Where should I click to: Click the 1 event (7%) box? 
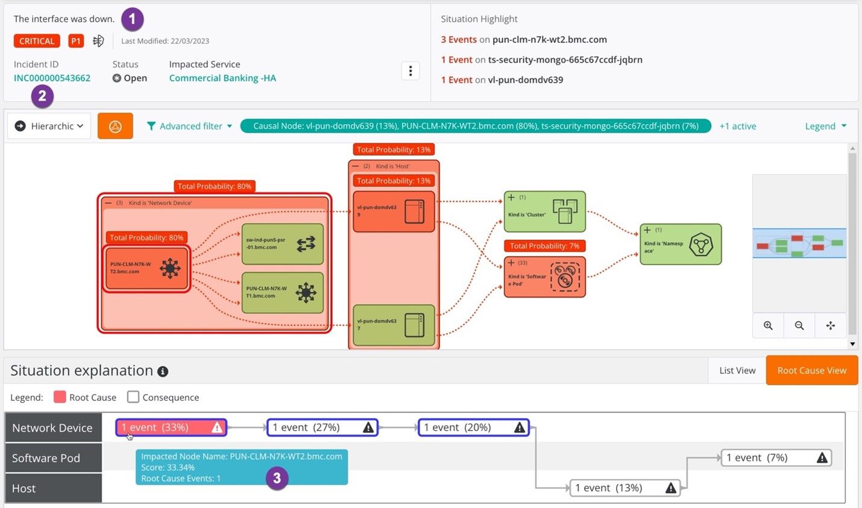(x=776, y=458)
